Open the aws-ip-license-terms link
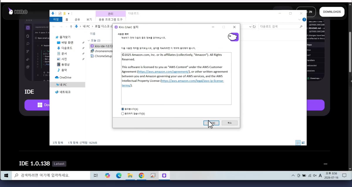The height and width of the screenshot is (187, 352). pos(173,83)
